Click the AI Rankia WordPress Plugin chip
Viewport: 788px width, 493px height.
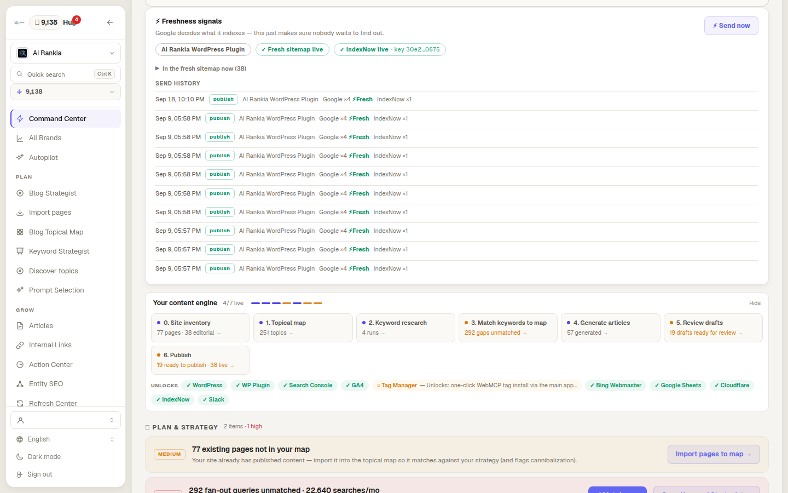203,49
